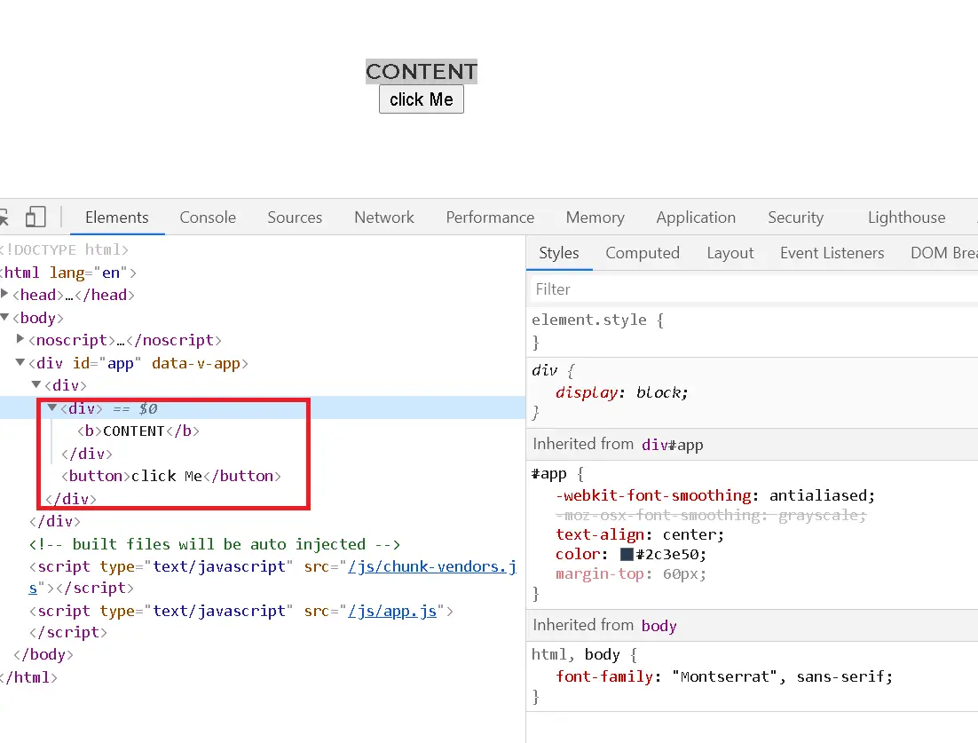Collapse the div id="app" node
The height and width of the screenshot is (743, 978).
[20, 362]
